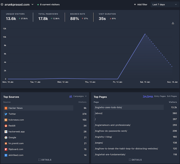Filter by Reddit source
This screenshot has width=180, height=164.
[12, 126]
